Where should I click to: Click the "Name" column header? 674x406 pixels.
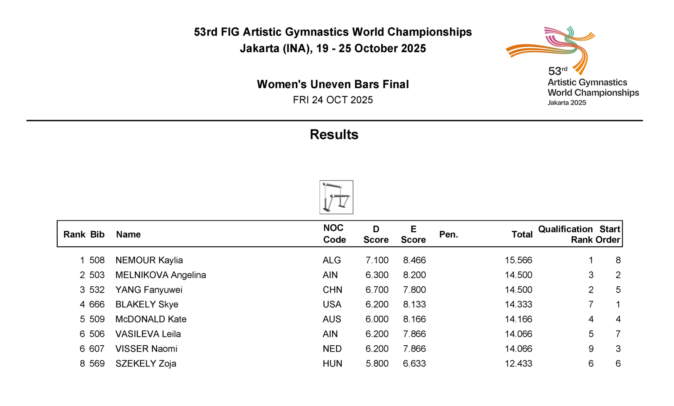128,234
